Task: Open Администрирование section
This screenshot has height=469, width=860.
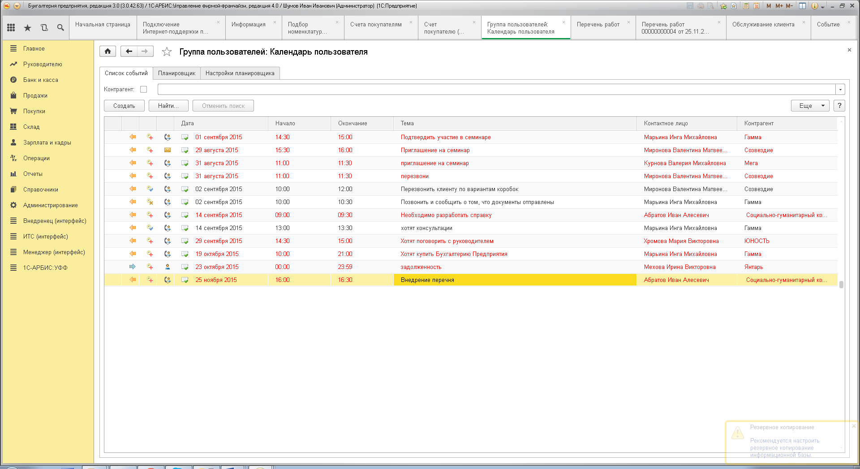Action: click(x=51, y=205)
